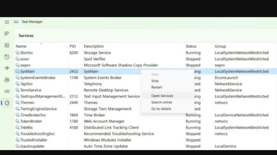The image size is (277, 155).
Task: Choose Search online in the context menu
Action: coord(162,102)
